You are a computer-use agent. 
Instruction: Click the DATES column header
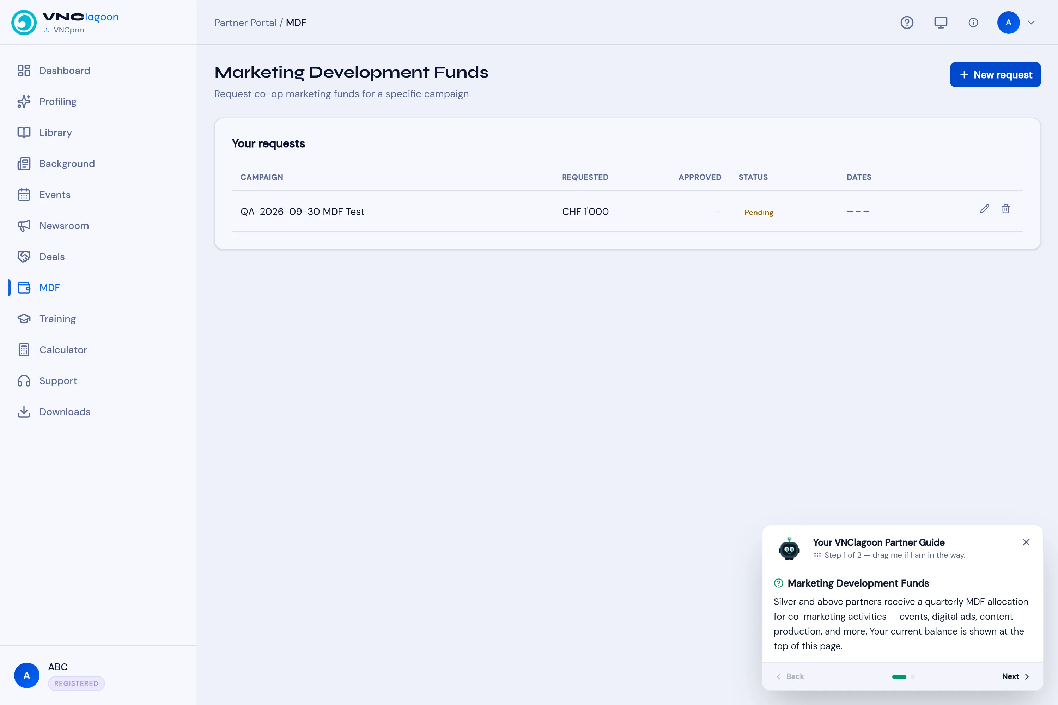(859, 177)
